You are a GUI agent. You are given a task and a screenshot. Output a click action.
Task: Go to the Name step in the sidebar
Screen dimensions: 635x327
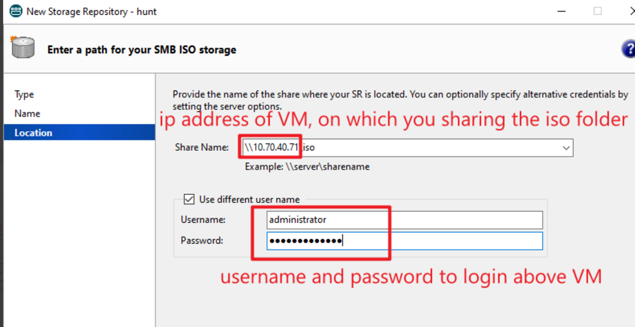point(27,114)
